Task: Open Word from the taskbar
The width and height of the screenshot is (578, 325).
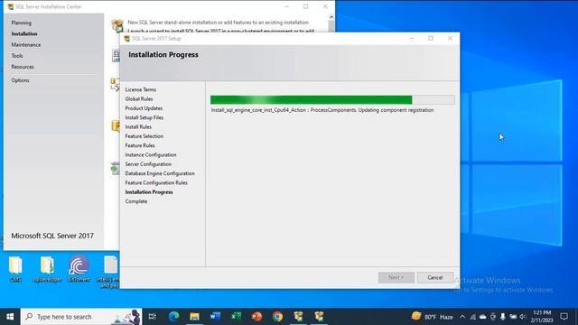Action: 215,317
